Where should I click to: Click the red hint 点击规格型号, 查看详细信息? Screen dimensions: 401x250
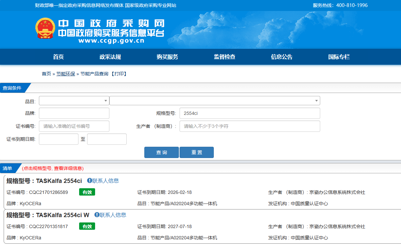coord(53,168)
